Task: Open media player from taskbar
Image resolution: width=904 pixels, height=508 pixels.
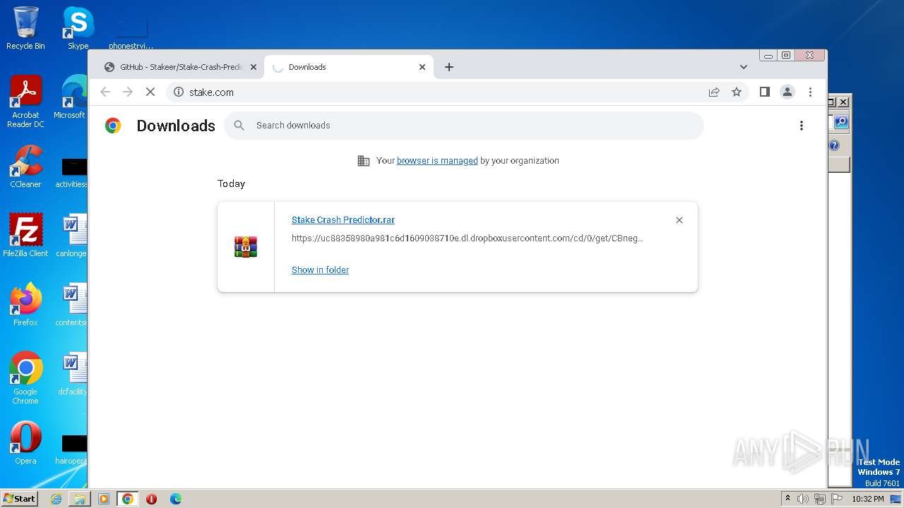Action: point(103,499)
